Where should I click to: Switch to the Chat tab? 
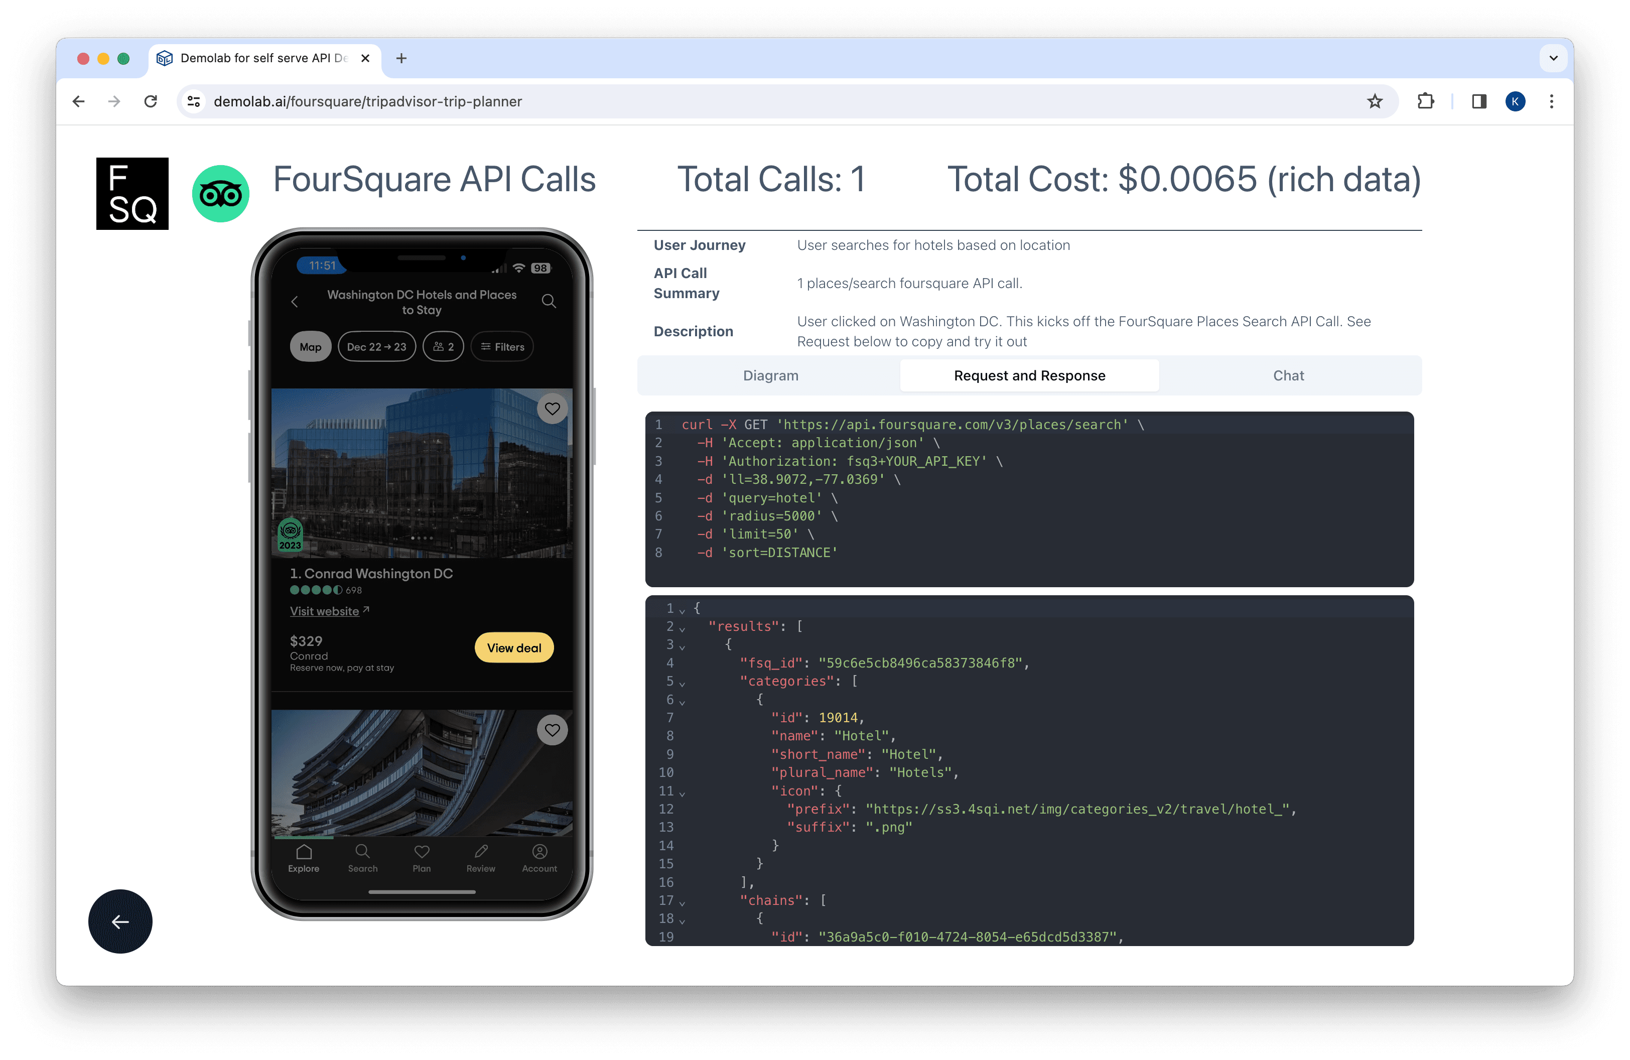click(1288, 375)
